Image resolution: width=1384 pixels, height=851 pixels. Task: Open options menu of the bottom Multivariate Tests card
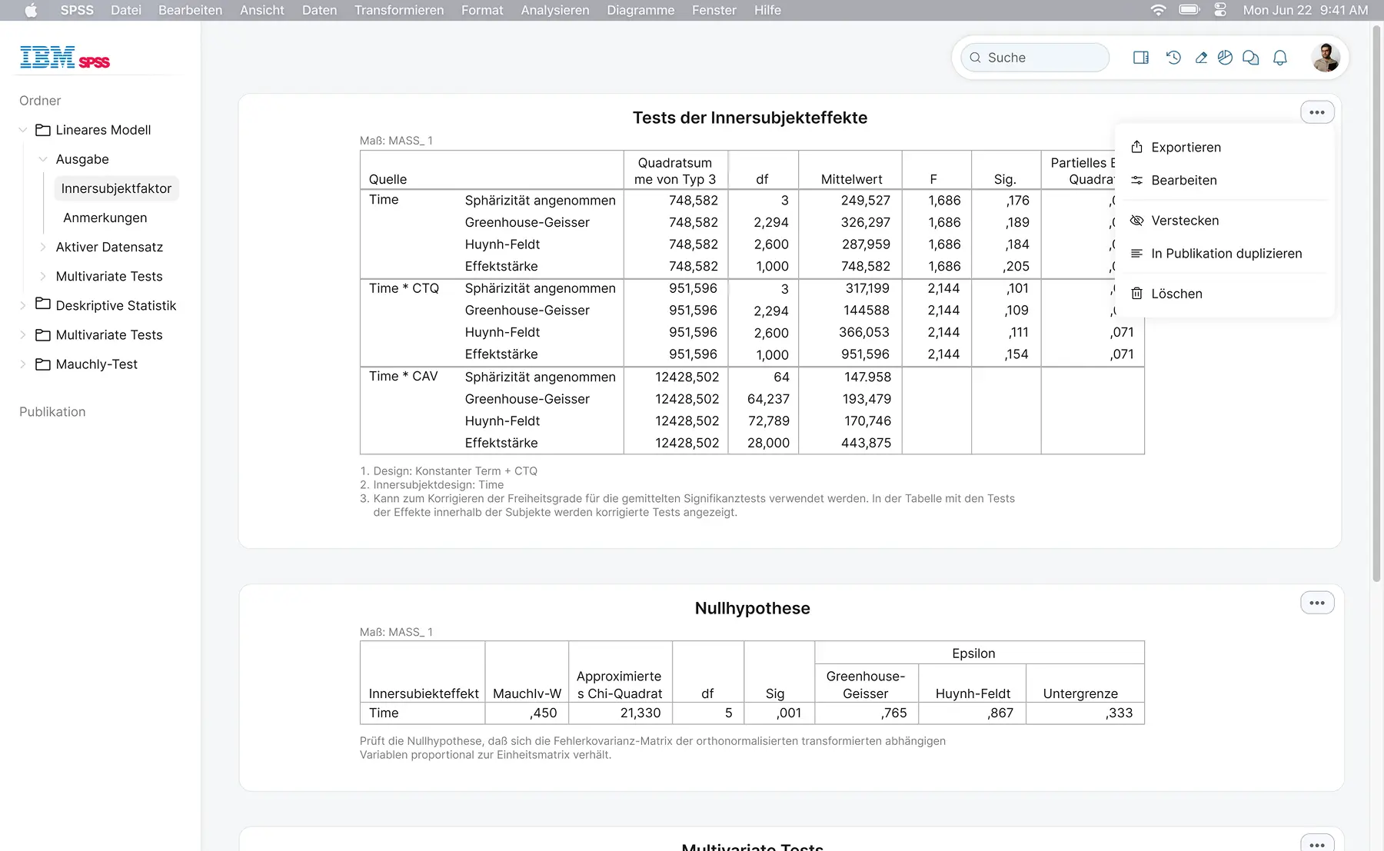[x=1317, y=843]
